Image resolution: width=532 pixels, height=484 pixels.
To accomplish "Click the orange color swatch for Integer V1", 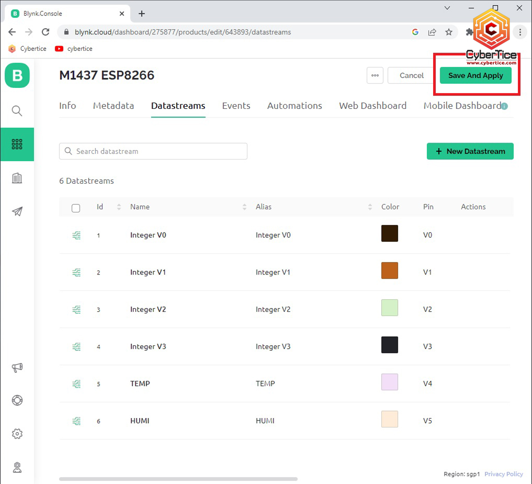I will pos(389,271).
